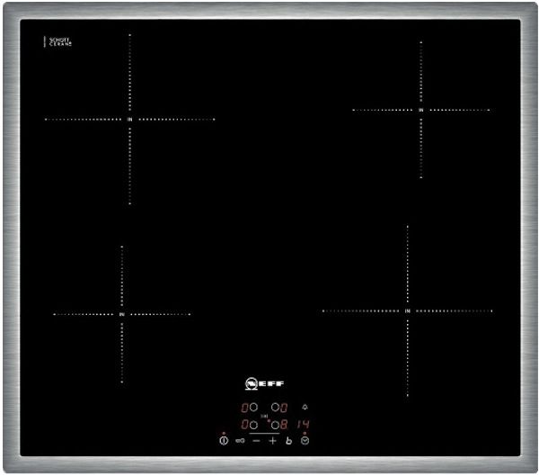This screenshot has width=539, height=476.
Task: Tap the childproof lock key symbol
Action: (240, 441)
